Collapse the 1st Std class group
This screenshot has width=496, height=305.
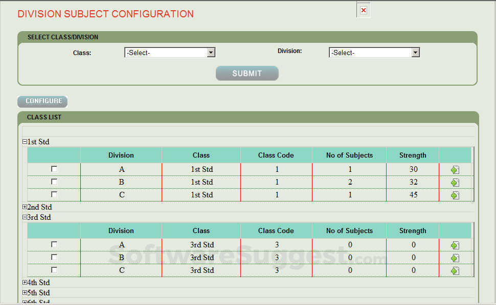(x=24, y=142)
